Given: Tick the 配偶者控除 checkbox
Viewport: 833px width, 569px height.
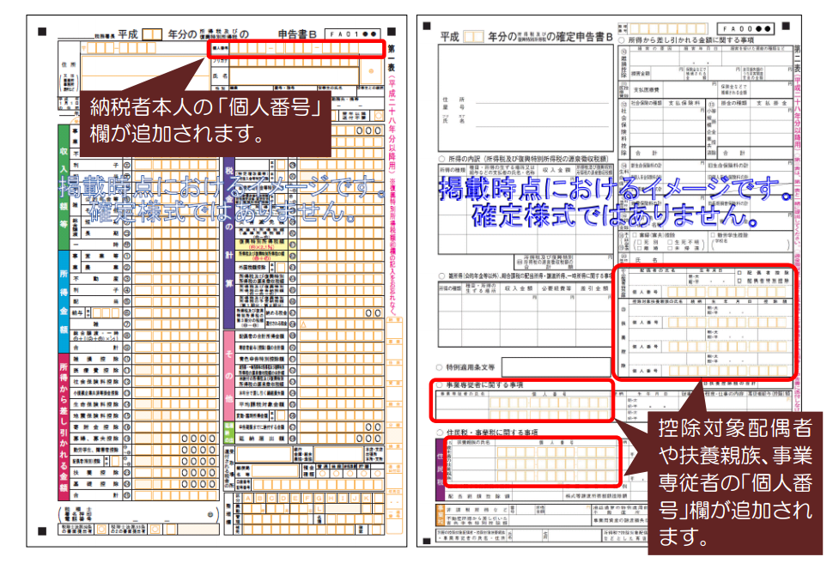Looking at the screenshot, I should [x=740, y=273].
